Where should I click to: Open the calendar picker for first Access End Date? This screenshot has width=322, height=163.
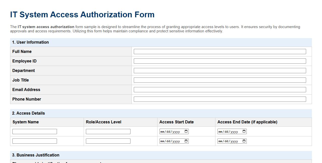pyautogui.click(x=243, y=131)
